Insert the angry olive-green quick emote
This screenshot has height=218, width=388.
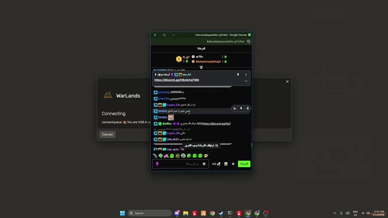(178, 156)
